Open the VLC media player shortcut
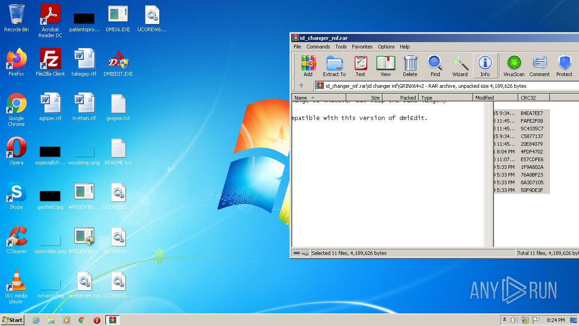This screenshot has height=326, width=579. point(16,288)
